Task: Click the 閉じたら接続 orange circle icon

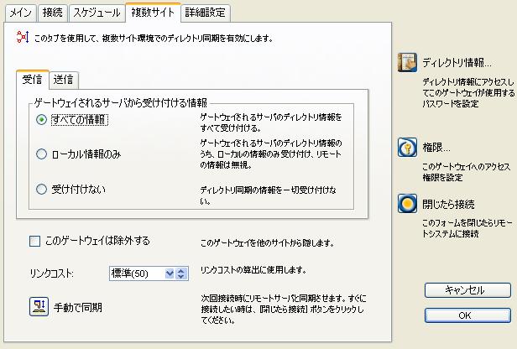Action: tap(407, 204)
